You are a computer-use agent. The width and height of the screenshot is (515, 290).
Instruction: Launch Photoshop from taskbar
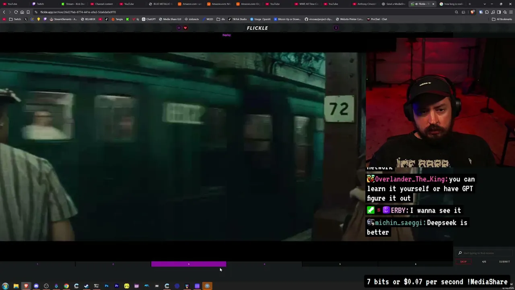[x=107, y=286]
